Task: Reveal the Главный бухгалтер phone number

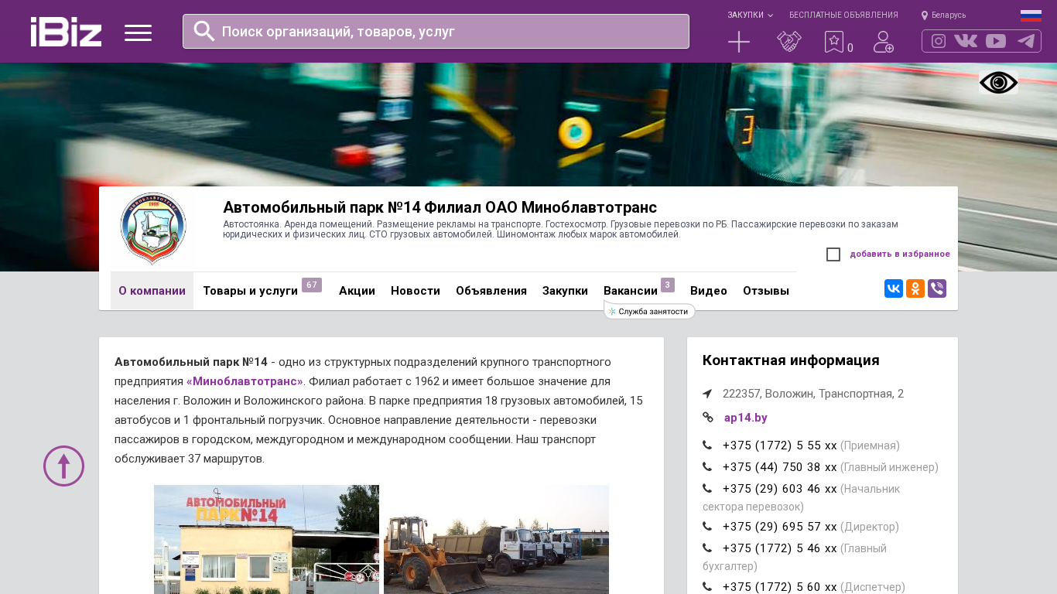Action: coord(779,548)
